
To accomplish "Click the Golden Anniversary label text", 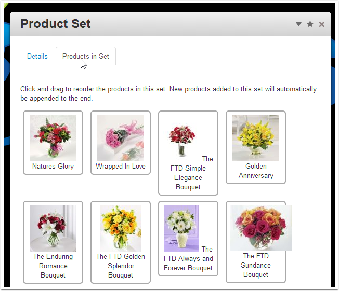I will click(256, 171).
